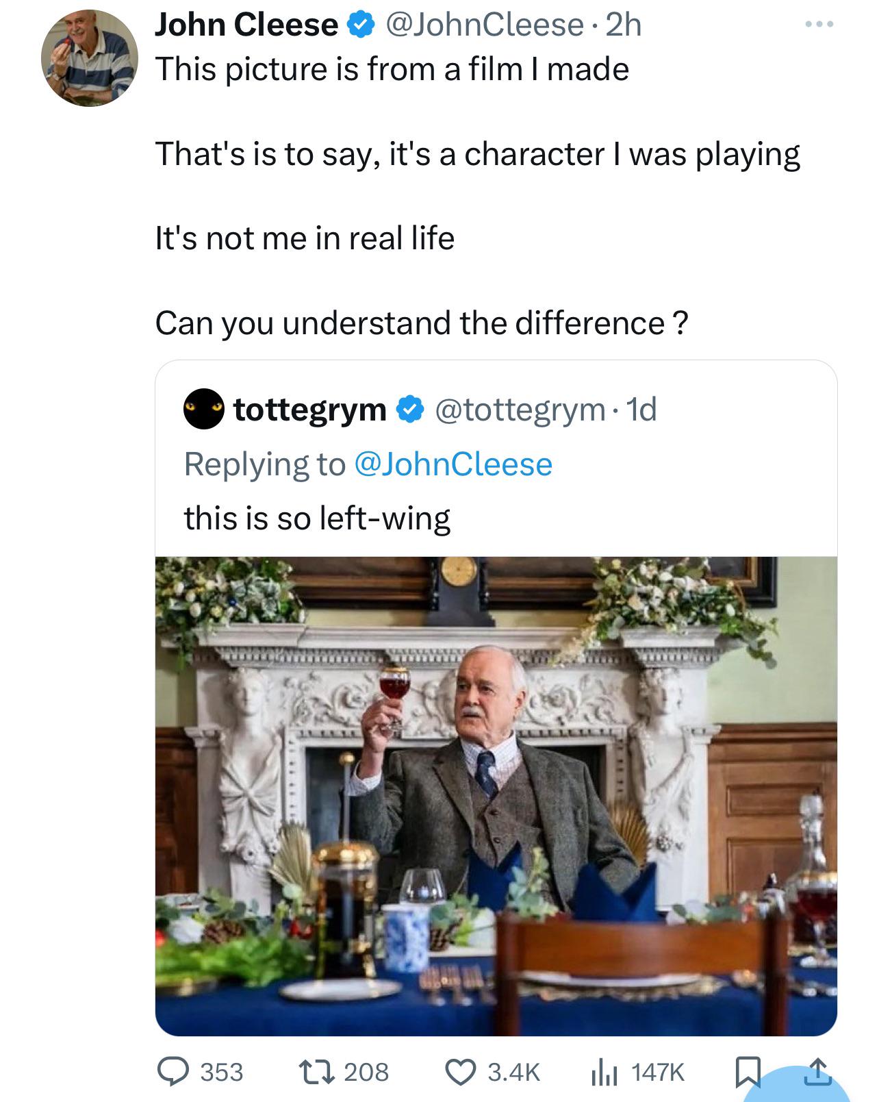Click the @JohnCleese mention link in reply
Image resolution: width=879 pixels, height=1102 pixels.
[x=453, y=464]
